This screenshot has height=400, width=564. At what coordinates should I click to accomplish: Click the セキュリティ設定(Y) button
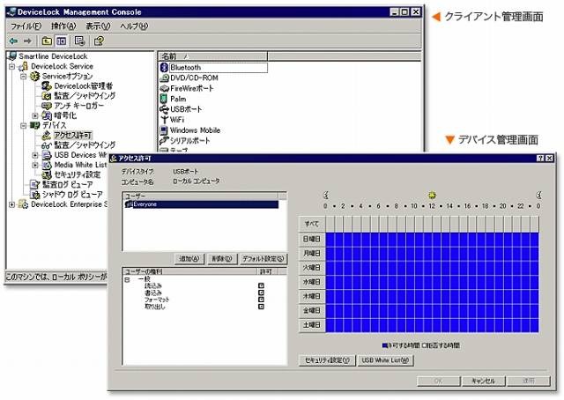tap(327, 360)
